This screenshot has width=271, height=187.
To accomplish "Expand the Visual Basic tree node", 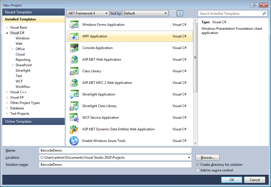I will coord(7,27).
